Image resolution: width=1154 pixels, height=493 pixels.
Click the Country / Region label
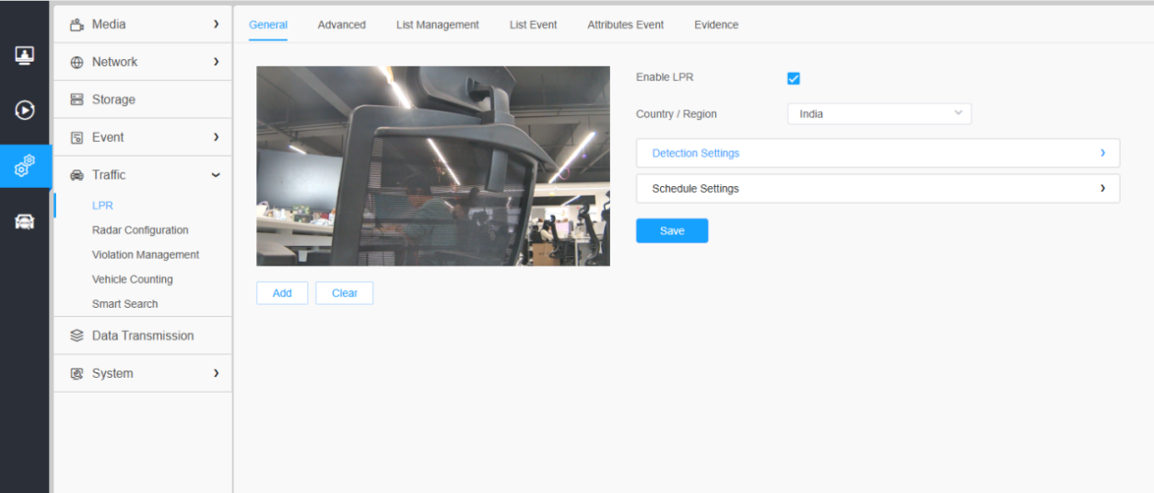(x=677, y=114)
